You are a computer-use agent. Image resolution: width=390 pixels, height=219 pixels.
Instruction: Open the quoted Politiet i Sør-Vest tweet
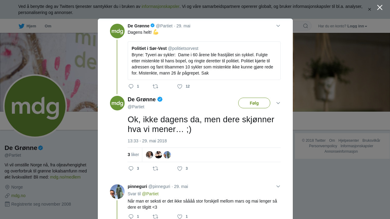pyautogui.click(x=204, y=61)
